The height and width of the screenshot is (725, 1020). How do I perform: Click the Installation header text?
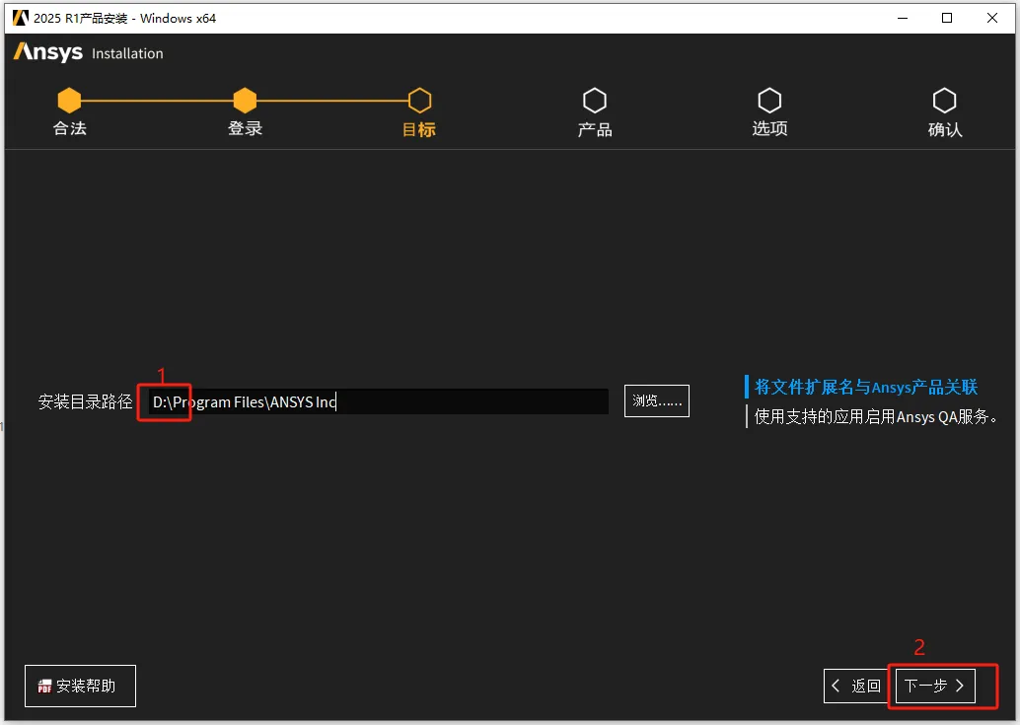point(127,53)
